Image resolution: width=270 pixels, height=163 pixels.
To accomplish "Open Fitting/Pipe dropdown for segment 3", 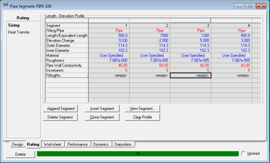I will pos(208,31).
